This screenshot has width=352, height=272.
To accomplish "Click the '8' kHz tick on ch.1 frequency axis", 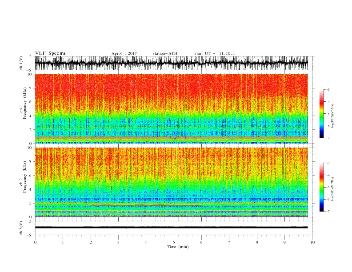I will pyautogui.click(x=31, y=88).
